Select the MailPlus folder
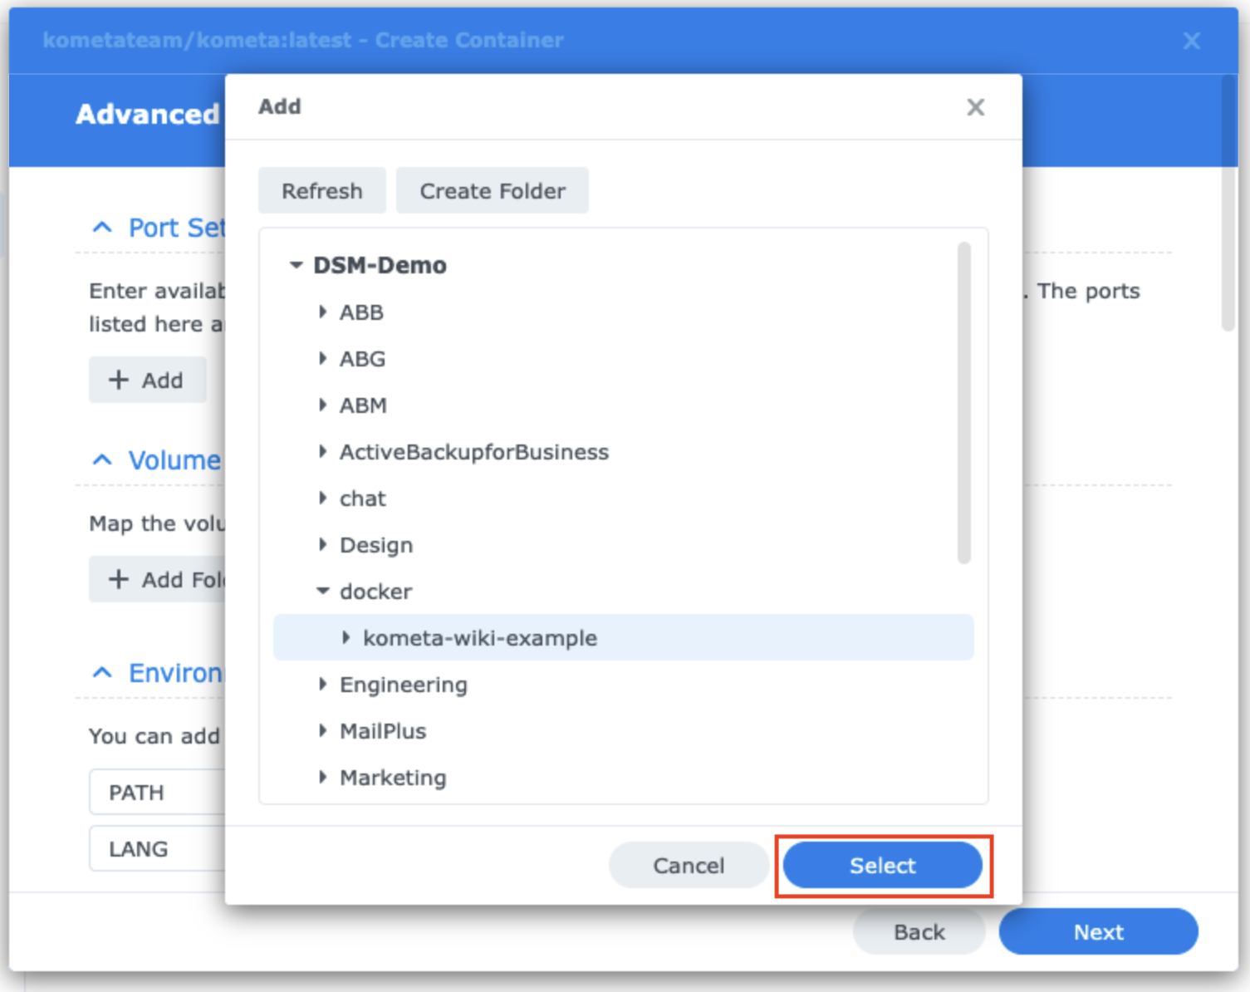Screen dimensions: 1250x992 point(383,731)
